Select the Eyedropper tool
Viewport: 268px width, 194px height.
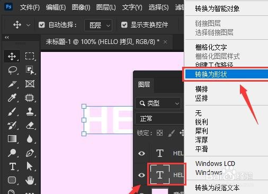[12, 98]
